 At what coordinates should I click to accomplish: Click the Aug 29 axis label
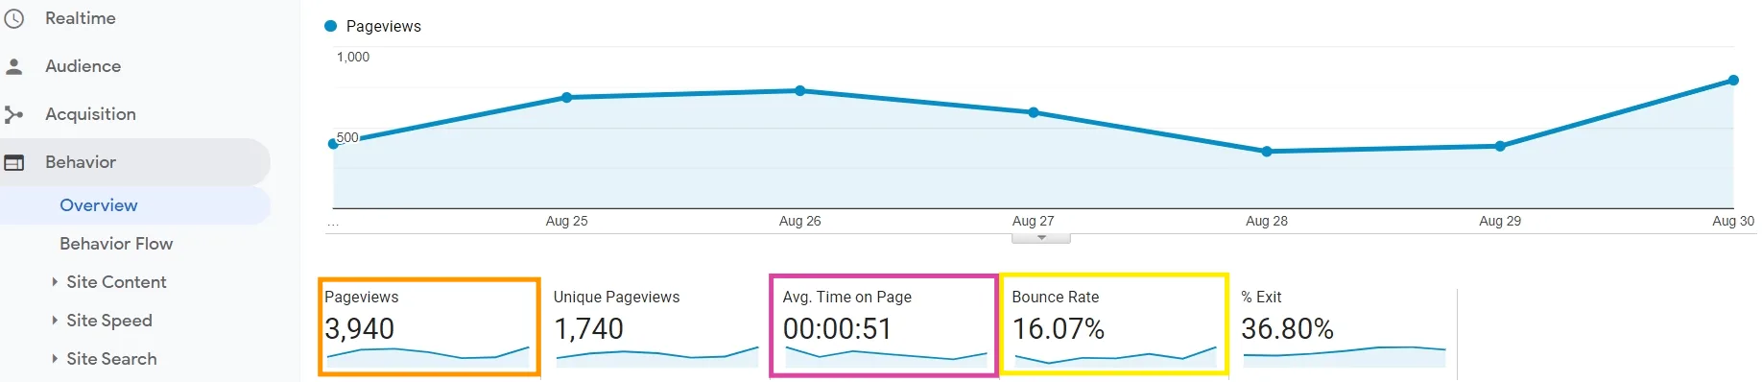click(1500, 221)
